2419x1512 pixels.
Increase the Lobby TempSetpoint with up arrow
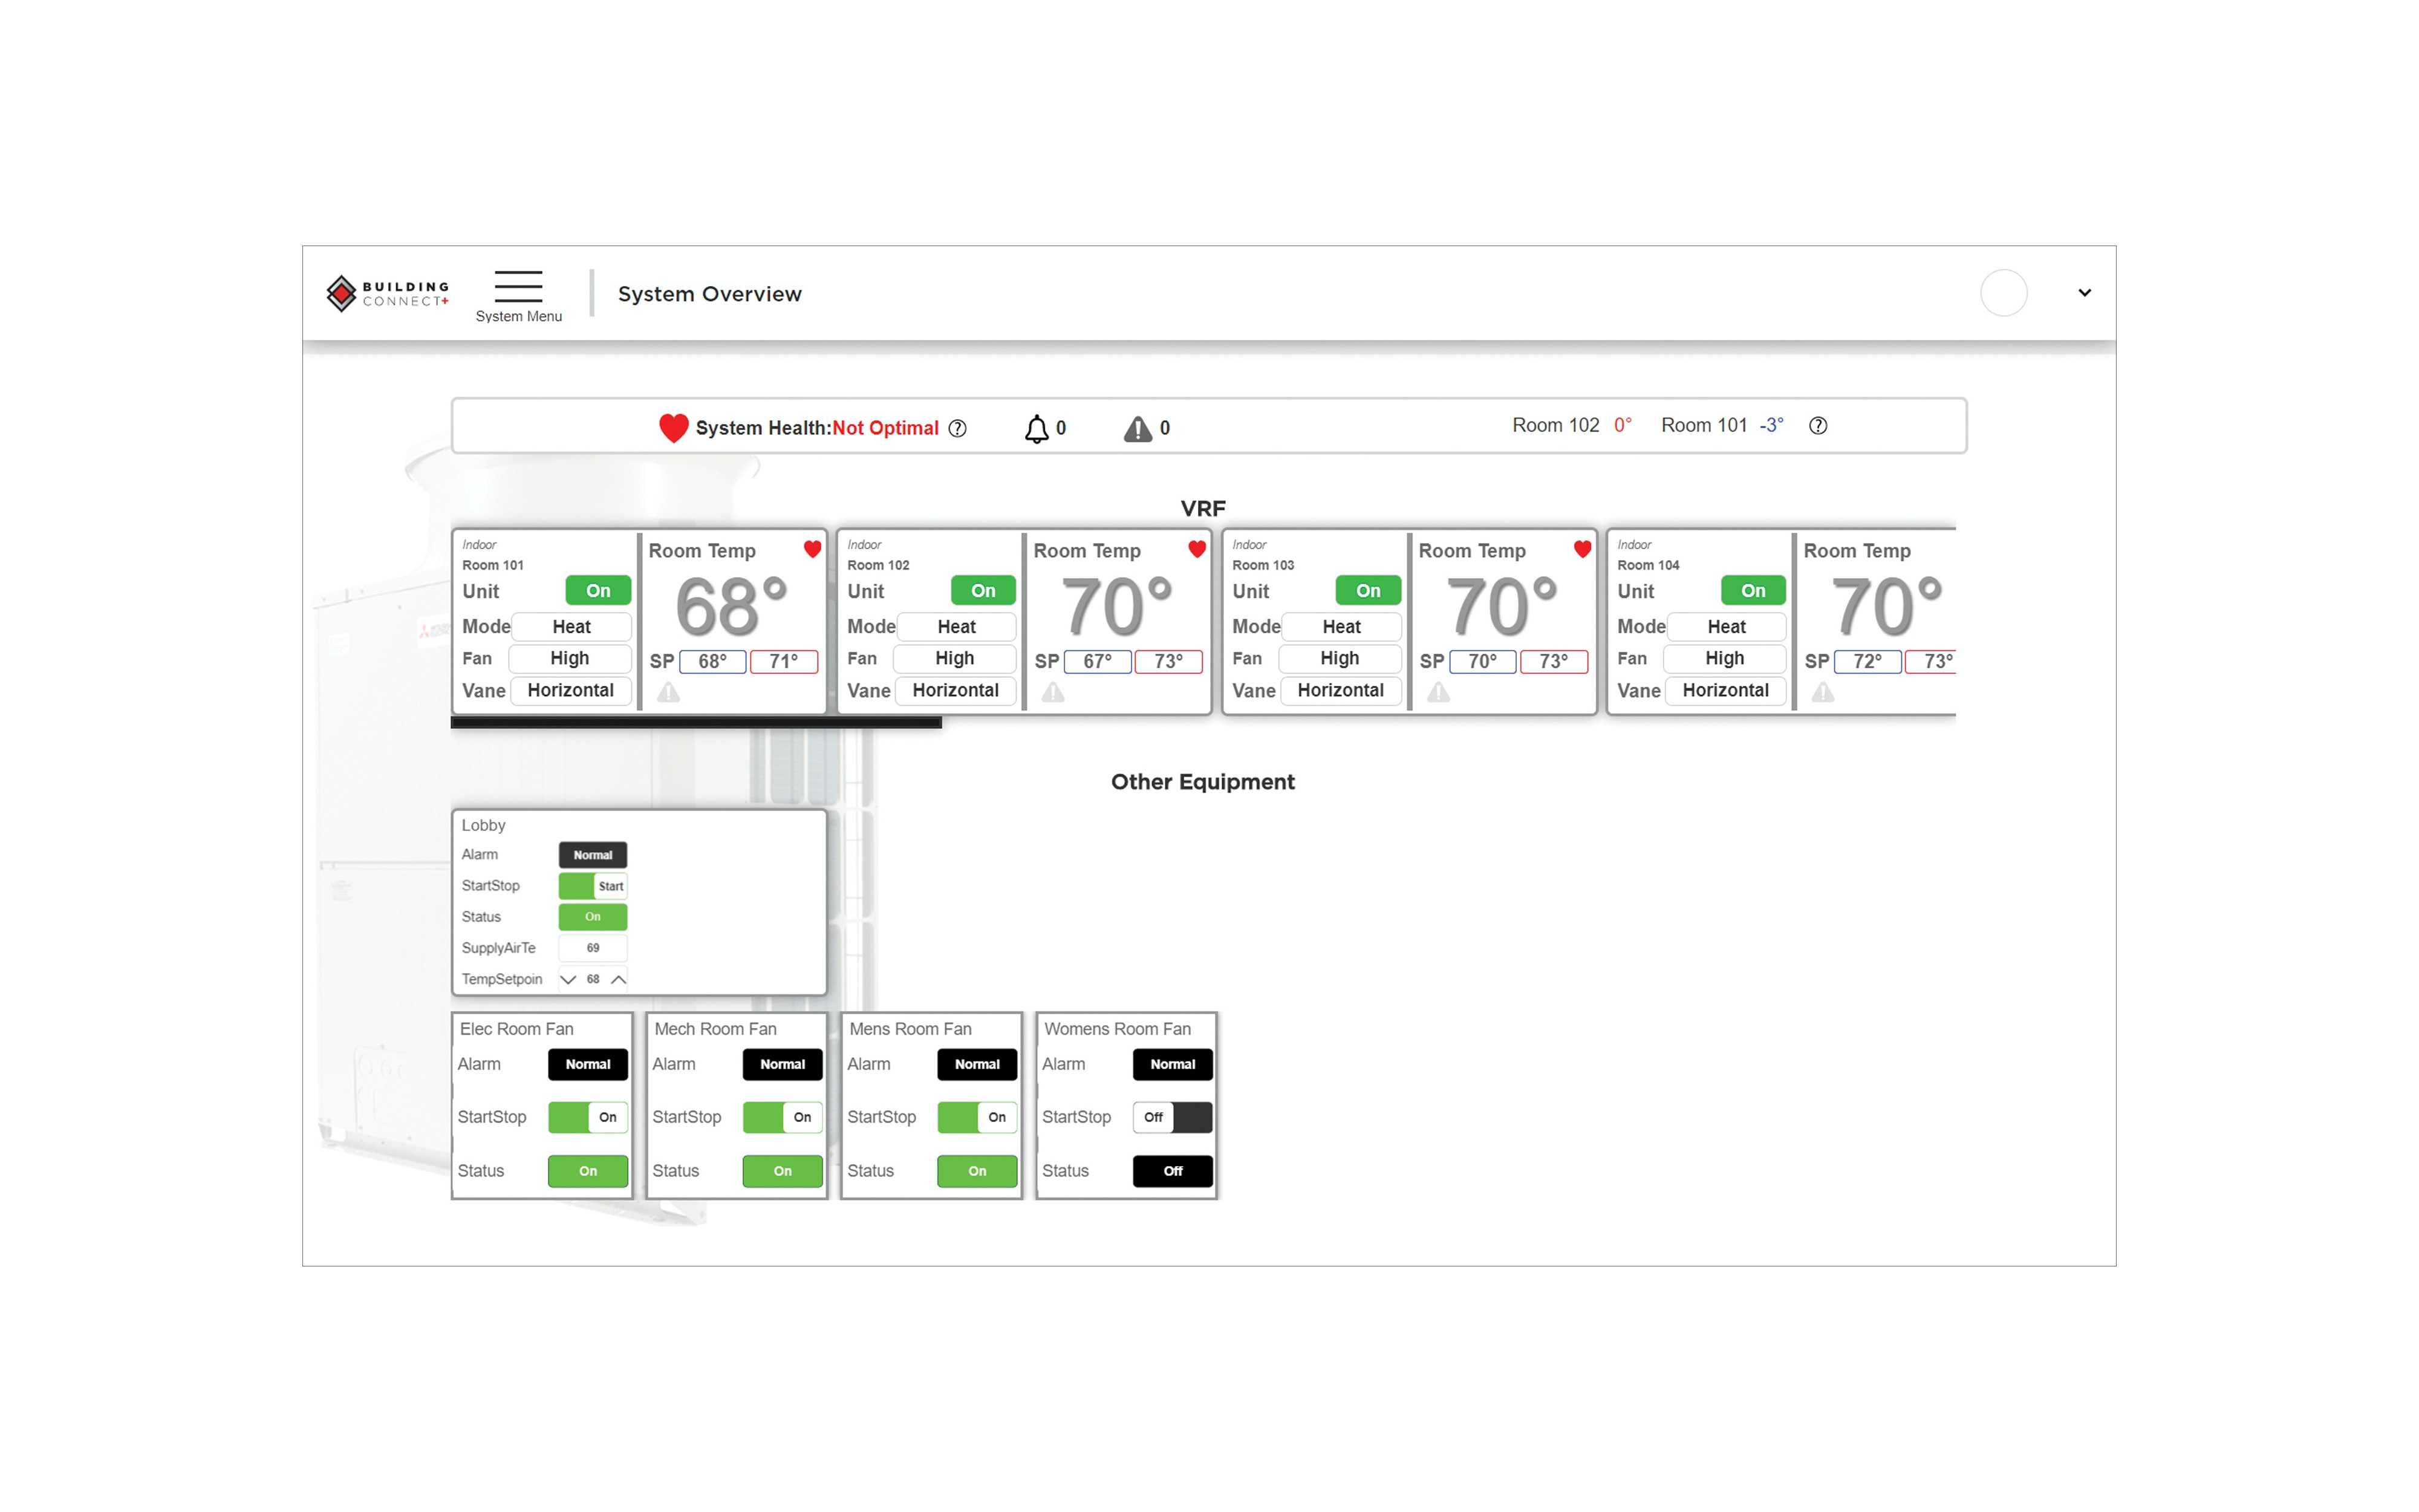(x=619, y=979)
